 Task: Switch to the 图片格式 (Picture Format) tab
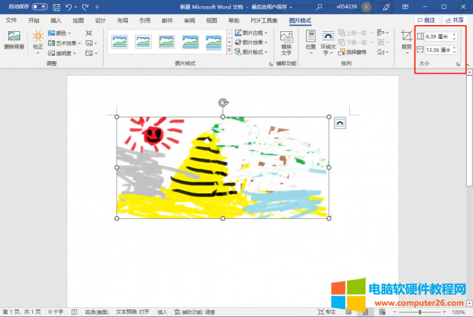coord(300,20)
